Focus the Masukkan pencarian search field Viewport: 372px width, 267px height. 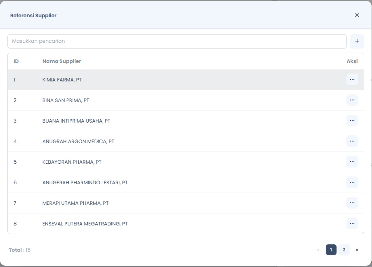[177, 41]
